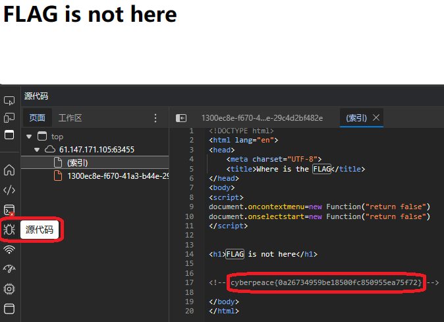Click the dock panel layout icon
The image size is (444, 322).
[9, 135]
